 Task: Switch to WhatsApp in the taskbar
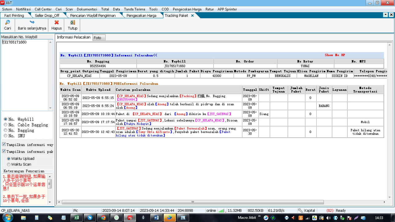pos(116,218)
